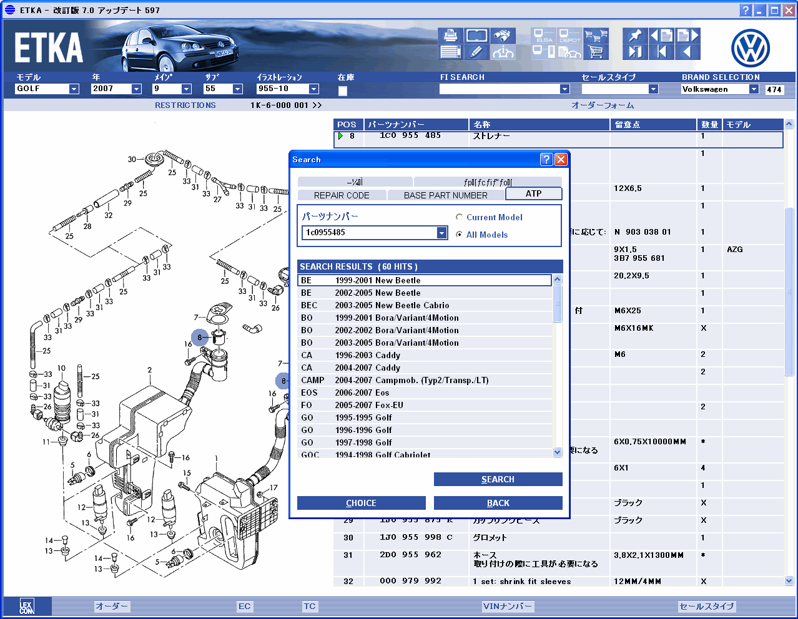This screenshot has height=619, width=798.
Task: Jump to first with the skip-back icon
Action: [661, 52]
